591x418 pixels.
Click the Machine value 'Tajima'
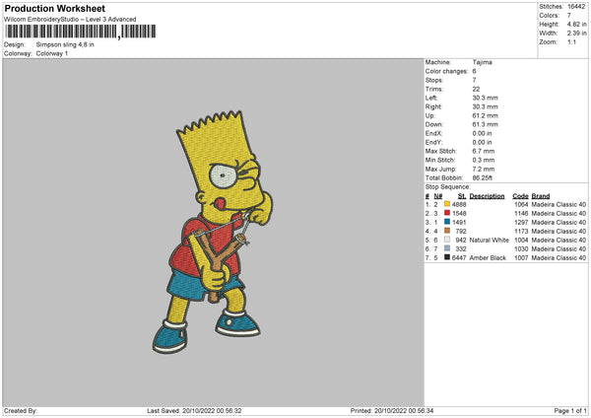(x=482, y=62)
